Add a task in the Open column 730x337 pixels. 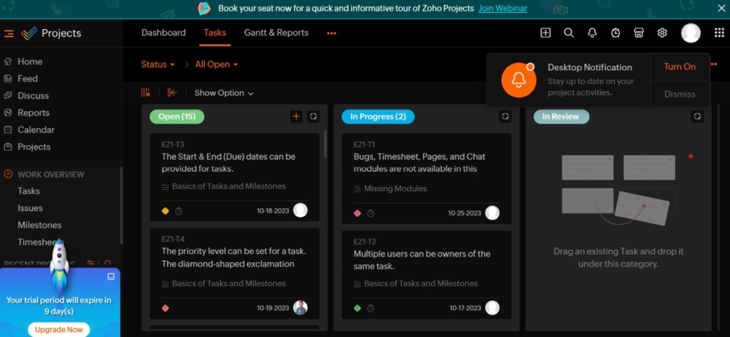point(297,117)
